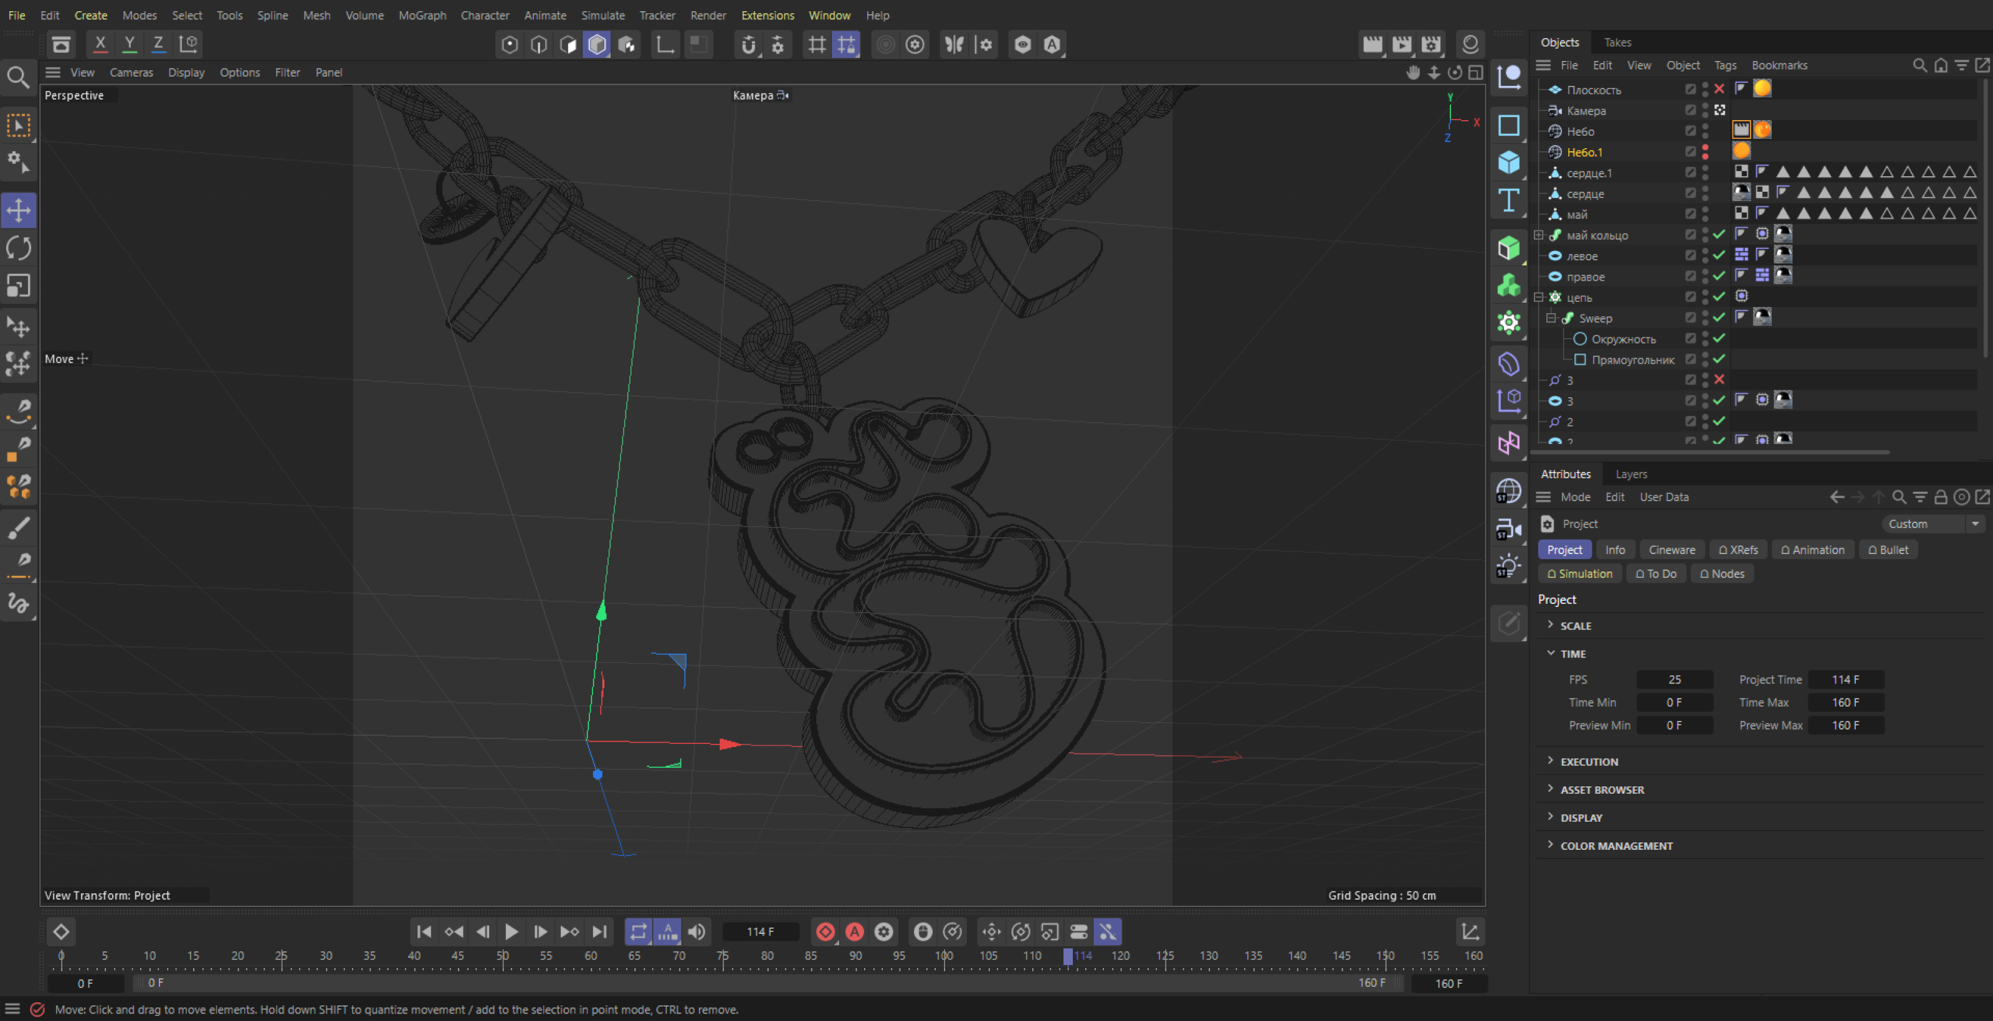Click the Cube primitive icon
This screenshot has width=1993, height=1021.
1508,162
